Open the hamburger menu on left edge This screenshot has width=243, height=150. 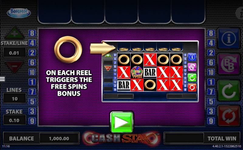click(x=2, y=79)
